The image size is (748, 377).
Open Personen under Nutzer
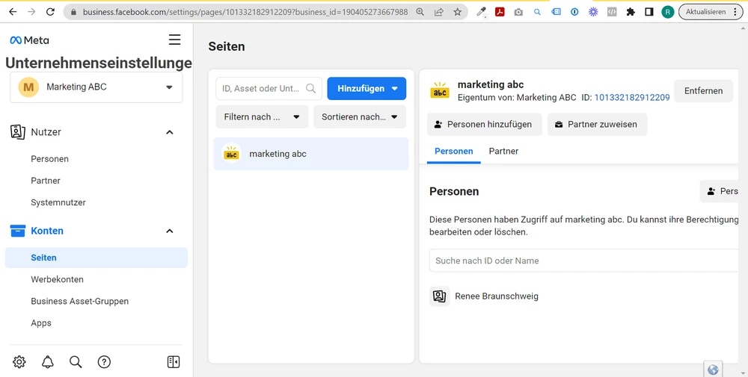point(49,159)
